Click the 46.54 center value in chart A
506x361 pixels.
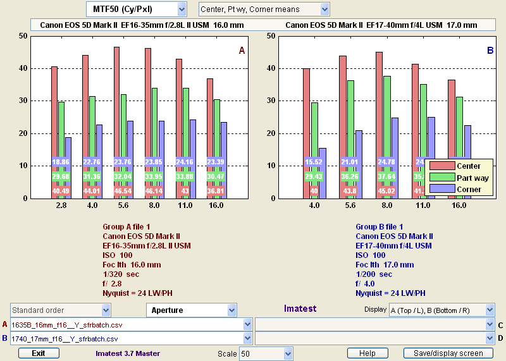[123, 191]
